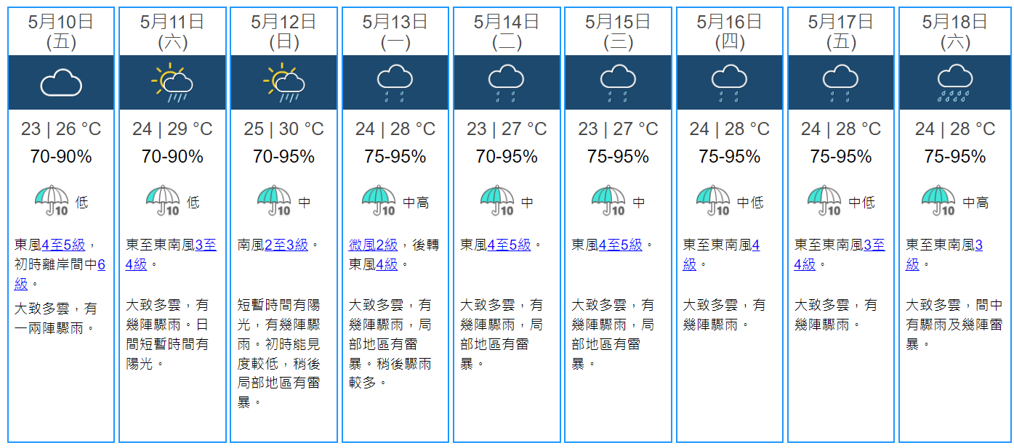This screenshot has height=448, width=1014.
Task: Open the 南風2至3級 link for May 12
Action: coord(286,245)
